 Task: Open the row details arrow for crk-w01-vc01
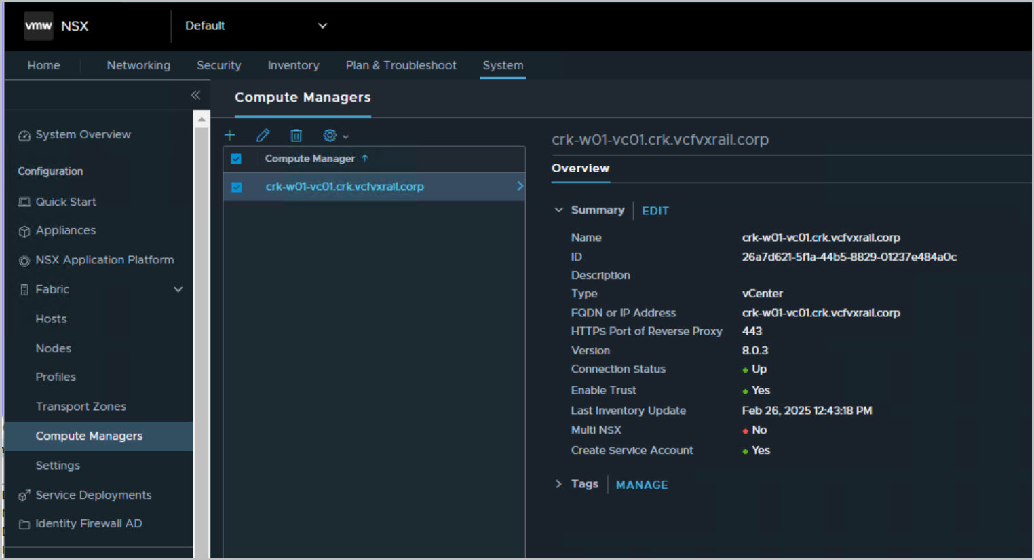pyautogui.click(x=520, y=186)
